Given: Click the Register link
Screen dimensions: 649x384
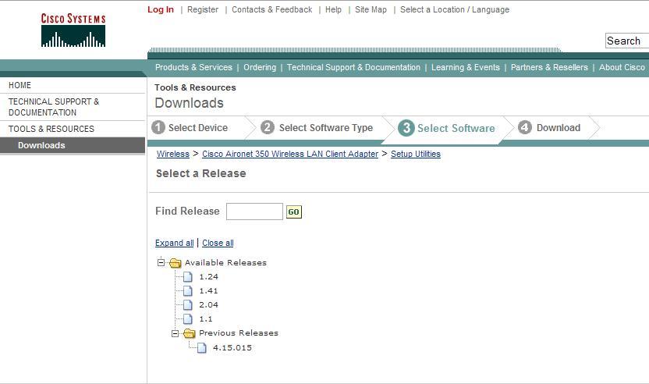Looking at the screenshot, I should click(203, 9).
